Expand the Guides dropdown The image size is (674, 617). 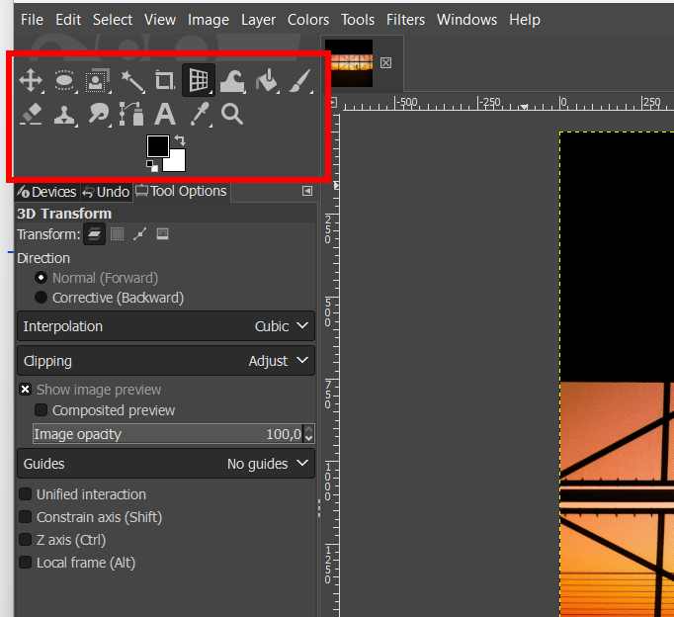[165, 464]
